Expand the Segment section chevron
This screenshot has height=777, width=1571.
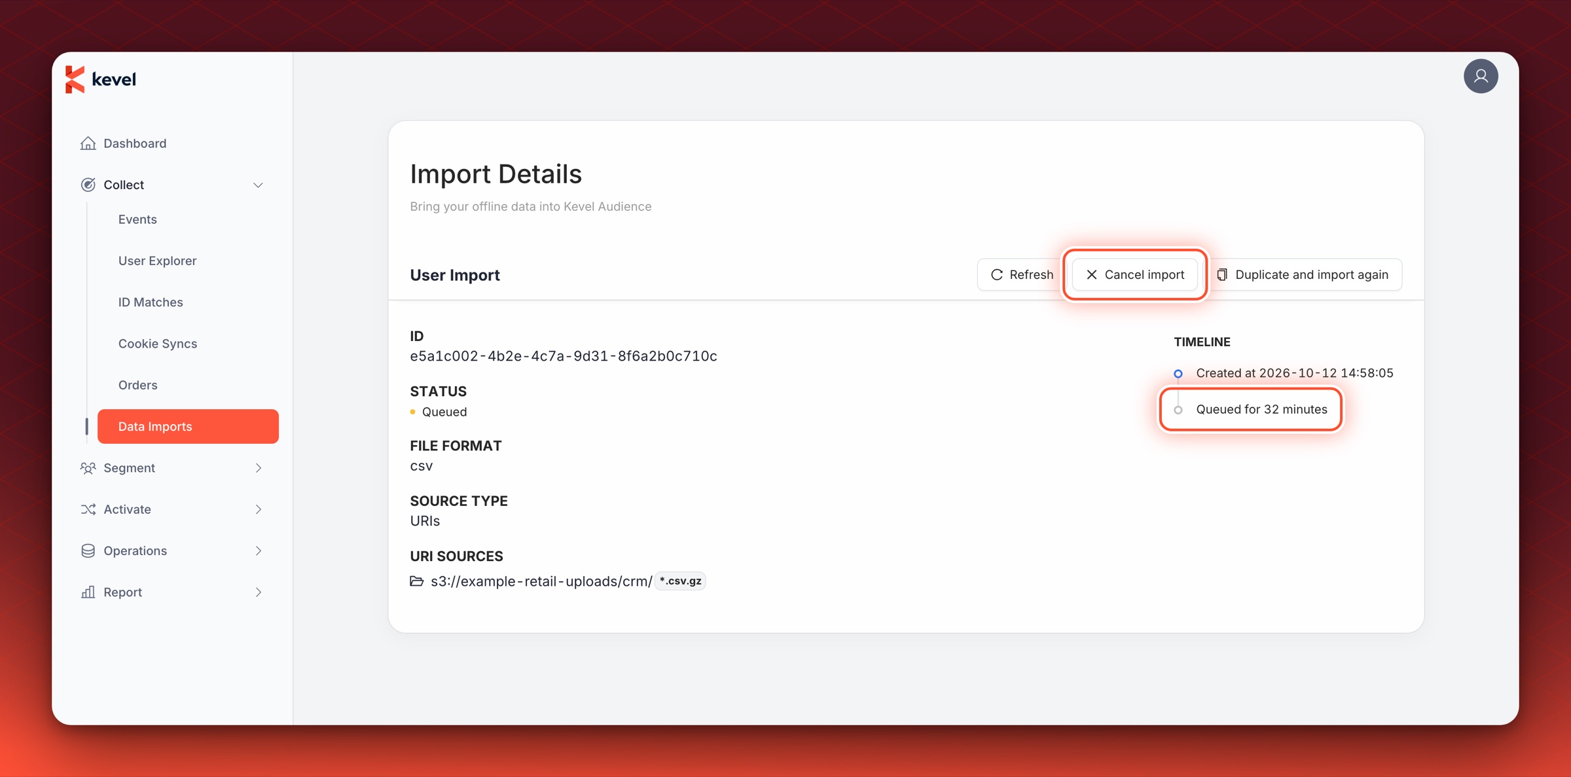click(259, 468)
